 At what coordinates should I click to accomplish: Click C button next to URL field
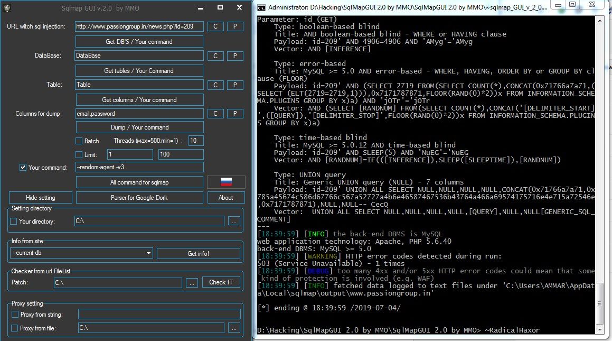point(215,26)
